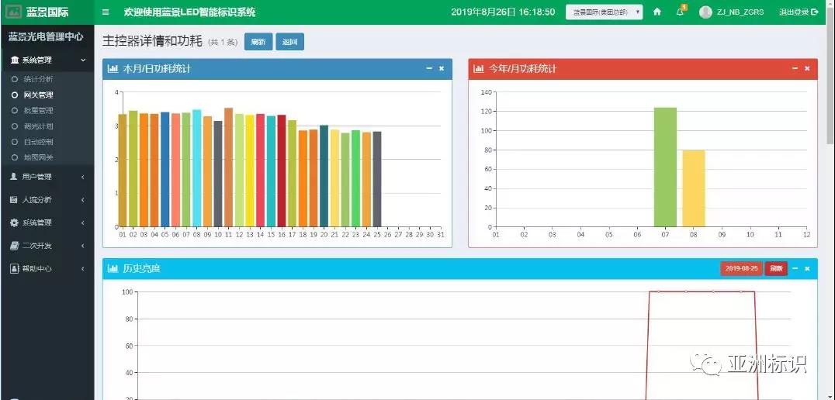This screenshot has height=400, width=835.
Task: Click the 蓝景国际 logo icon
Action: [14, 12]
